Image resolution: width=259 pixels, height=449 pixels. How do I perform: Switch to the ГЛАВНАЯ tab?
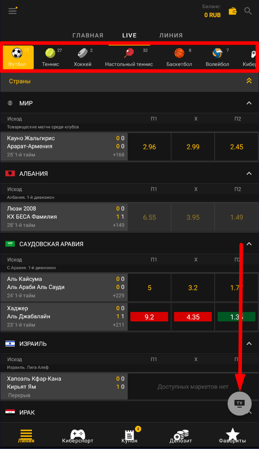(x=88, y=36)
